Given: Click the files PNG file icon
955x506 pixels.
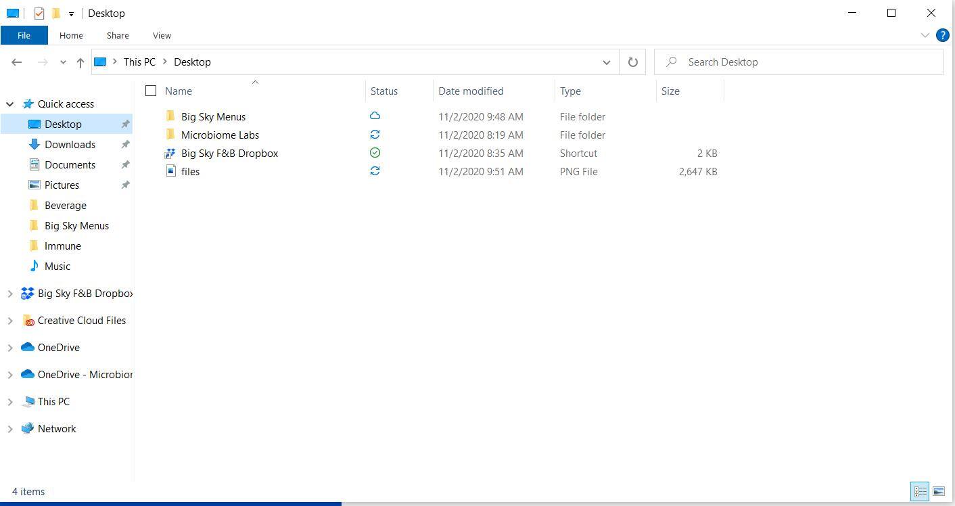Looking at the screenshot, I should 170,172.
